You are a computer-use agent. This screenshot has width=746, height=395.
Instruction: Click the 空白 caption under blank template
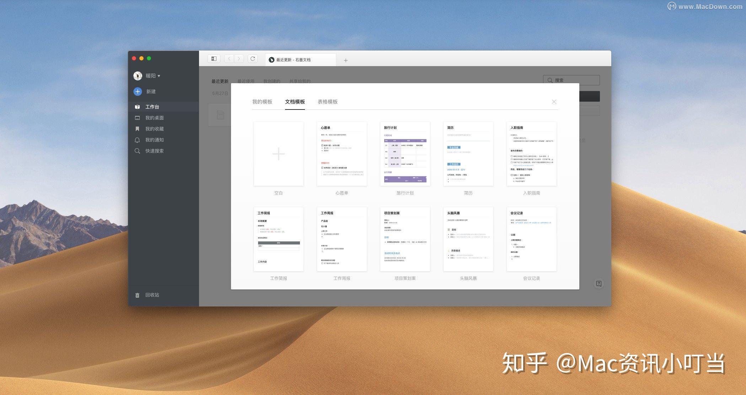[279, 193]
